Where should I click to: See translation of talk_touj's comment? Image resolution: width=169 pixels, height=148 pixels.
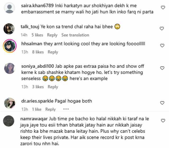coord(75,35)
